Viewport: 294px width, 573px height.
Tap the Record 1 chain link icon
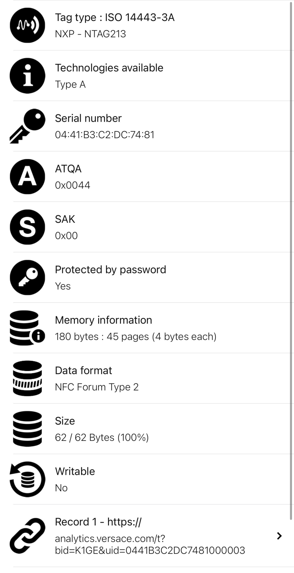[27, 536]
